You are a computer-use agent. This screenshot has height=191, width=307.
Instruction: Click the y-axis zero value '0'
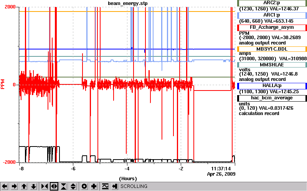tap(14, 85)
